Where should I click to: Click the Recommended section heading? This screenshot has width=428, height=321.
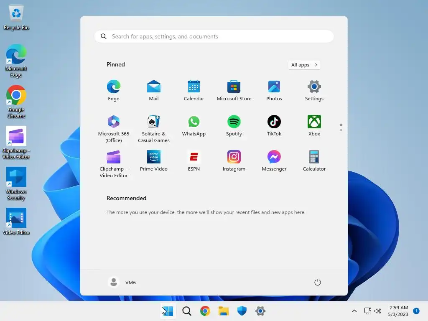click(126, 198)
